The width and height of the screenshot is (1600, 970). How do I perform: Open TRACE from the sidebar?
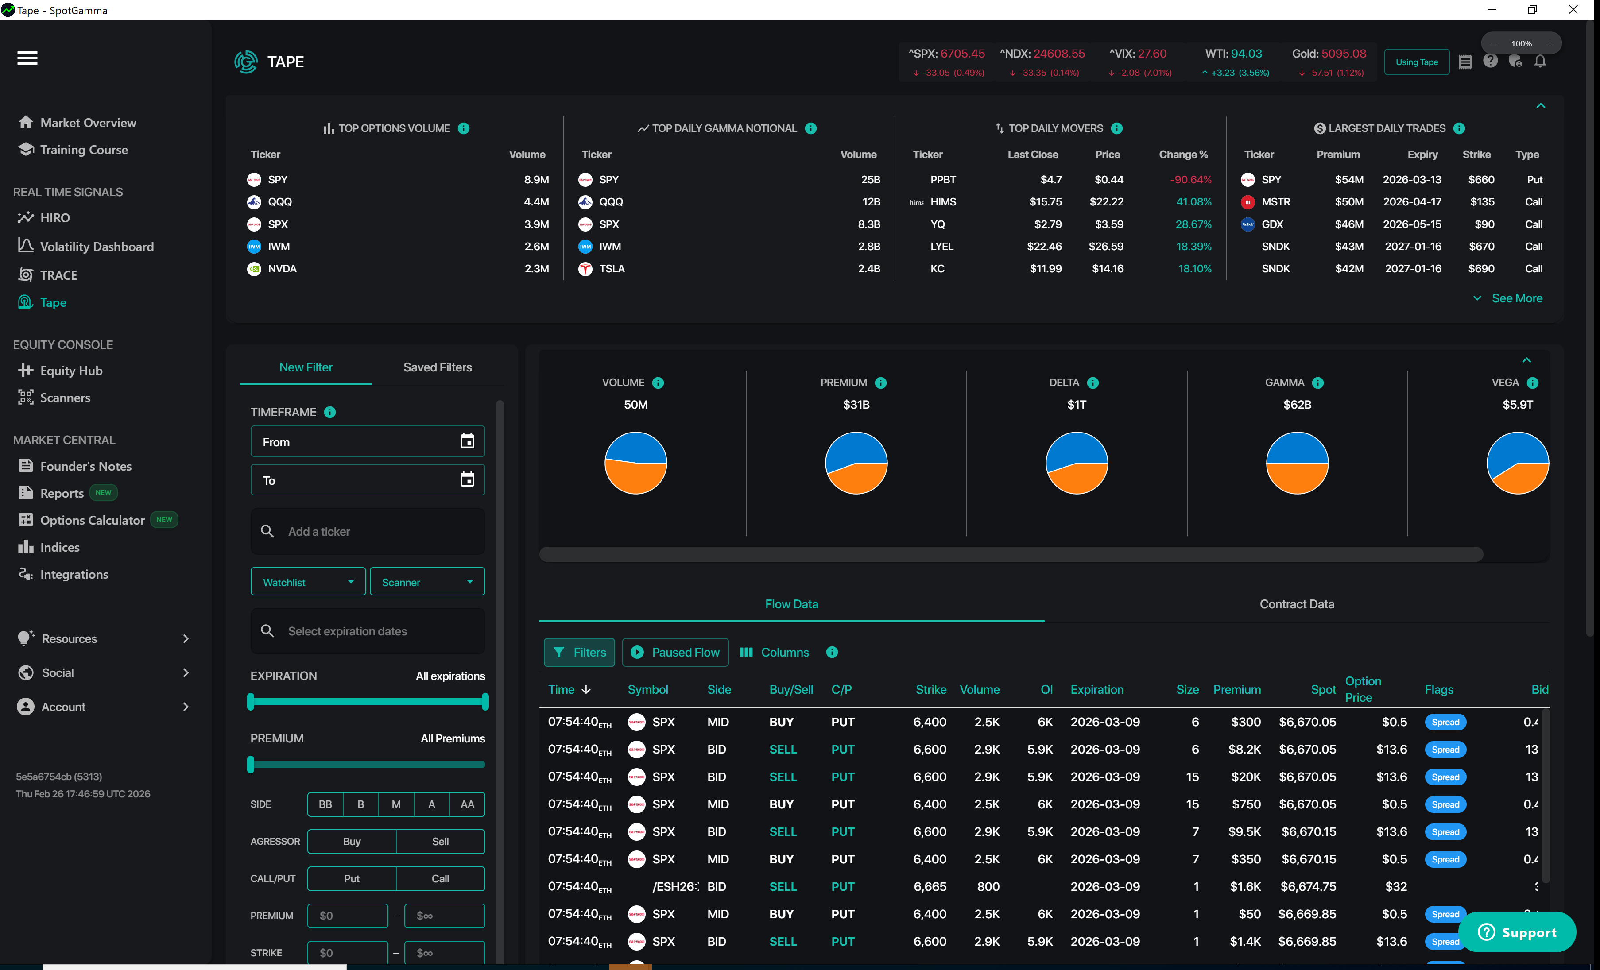coord(58,275)
